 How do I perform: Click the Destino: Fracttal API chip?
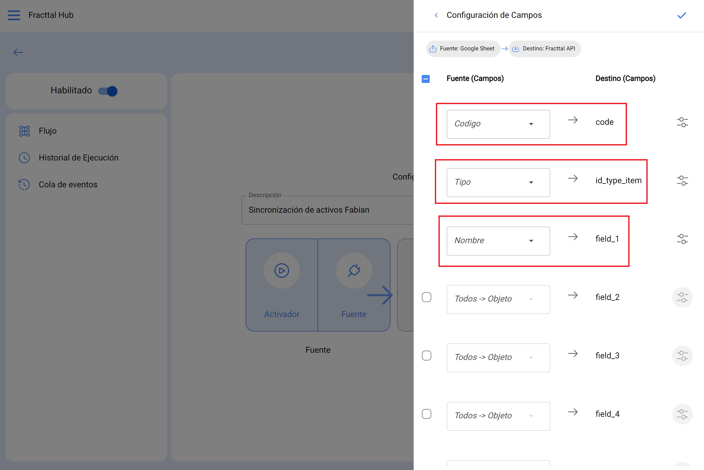[545, 49]
